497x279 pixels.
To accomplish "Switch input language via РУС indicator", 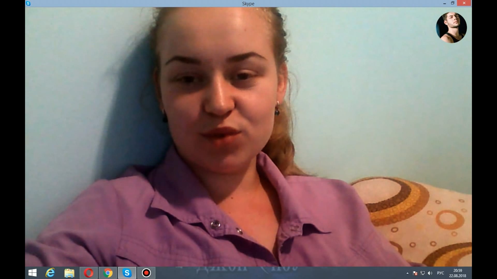I will [440, 273].
